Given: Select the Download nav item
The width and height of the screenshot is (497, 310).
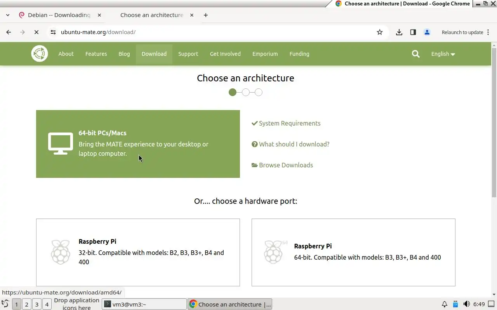Looking at the screenshot, I should (x=154, y=54).
